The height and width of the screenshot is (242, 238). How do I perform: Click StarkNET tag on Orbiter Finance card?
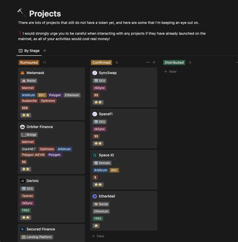pos(29,149)
